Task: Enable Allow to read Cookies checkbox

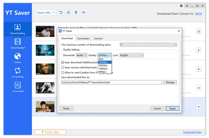Action: (x=62, y=72)
